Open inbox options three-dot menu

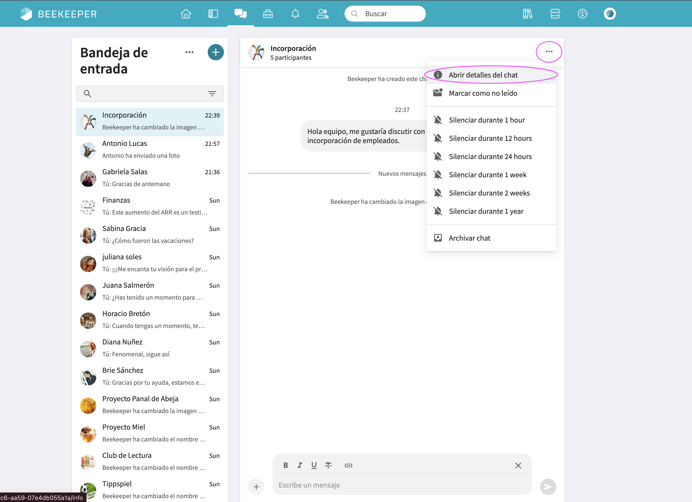click(189, 52)
